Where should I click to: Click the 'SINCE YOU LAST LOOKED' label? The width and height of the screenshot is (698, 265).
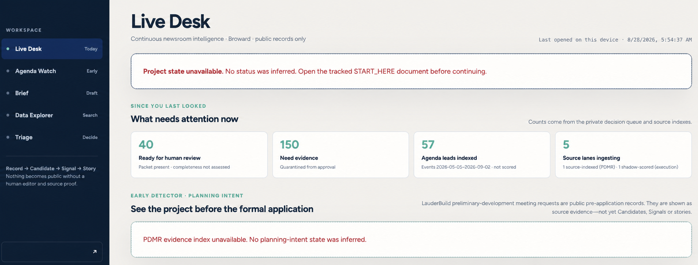click(x=168, y=106)
